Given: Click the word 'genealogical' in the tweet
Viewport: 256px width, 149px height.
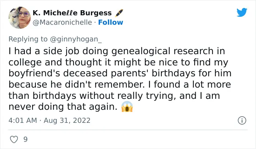Looking at the screenshot, I should [x=141, y=51].
